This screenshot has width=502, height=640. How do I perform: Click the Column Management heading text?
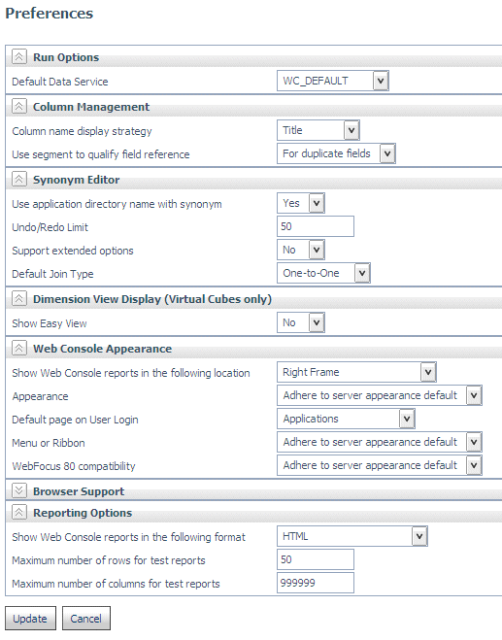point(91,107)
